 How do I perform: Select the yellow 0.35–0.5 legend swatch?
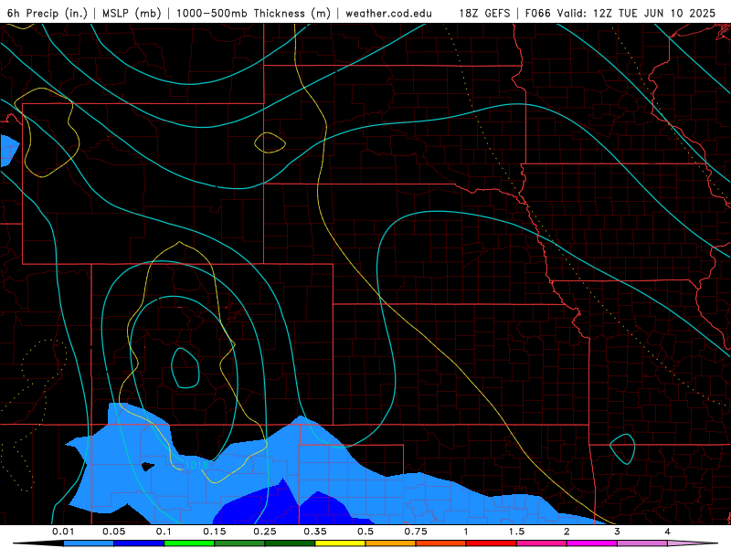point(340,543)
